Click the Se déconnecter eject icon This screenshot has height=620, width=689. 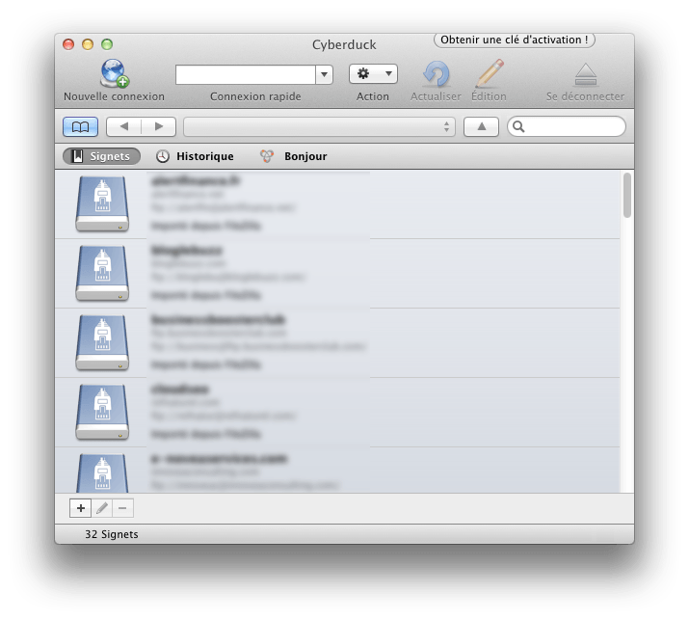tap(585, 74)
